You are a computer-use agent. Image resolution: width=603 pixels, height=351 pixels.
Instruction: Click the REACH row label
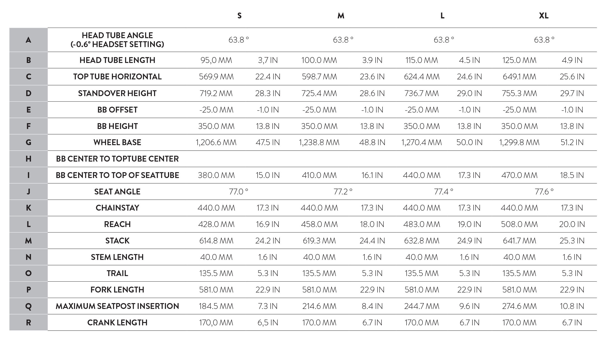(117, 224)
